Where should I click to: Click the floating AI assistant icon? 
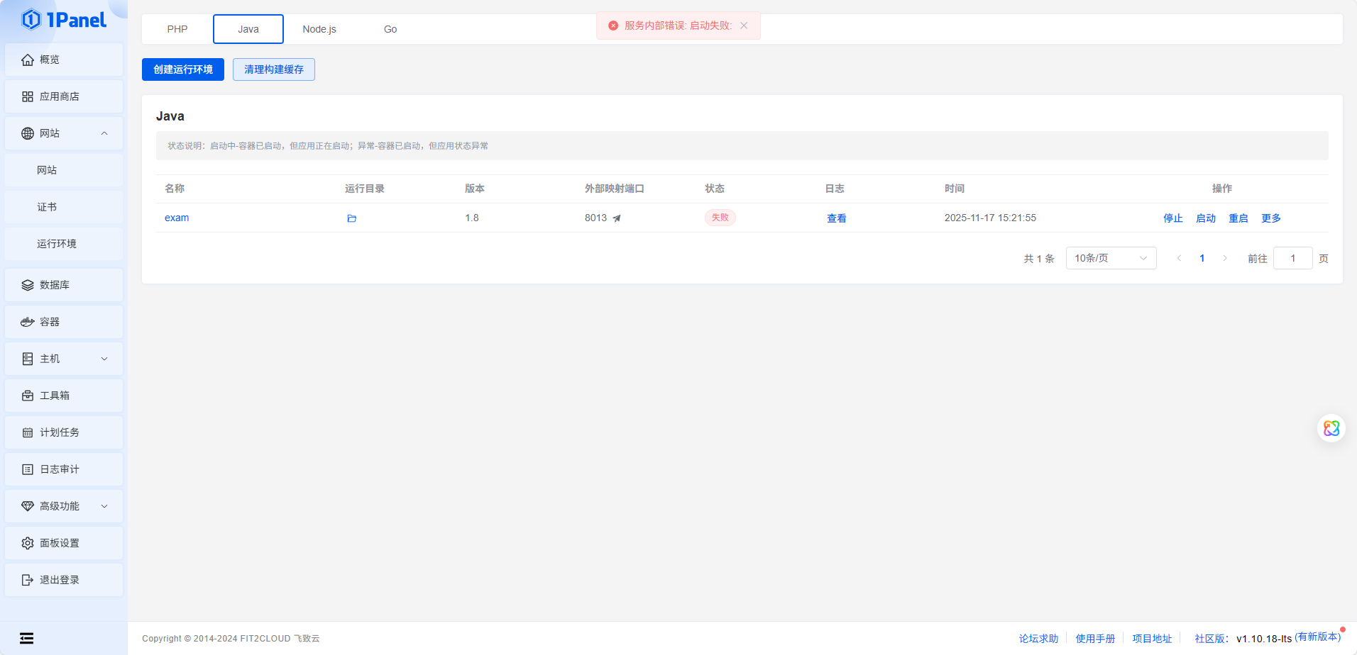1331,428
